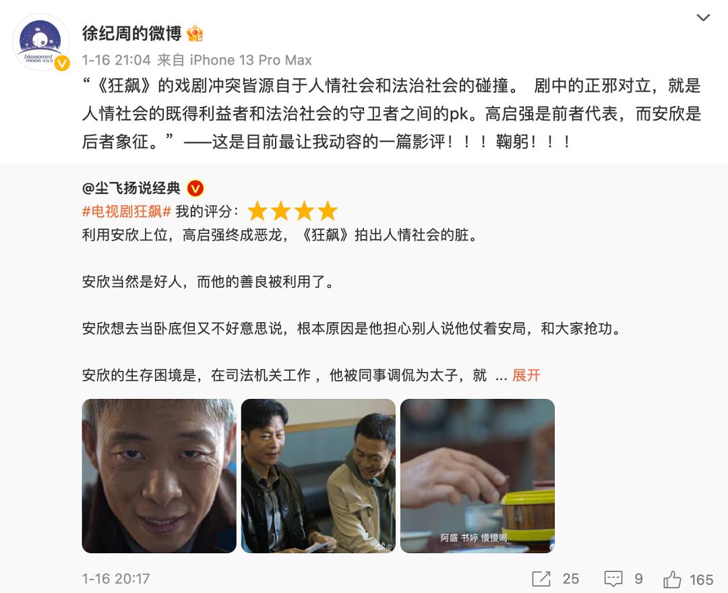Click the yellow verified badge on avatar
This screenshot has height=593, width=728.
62,63
